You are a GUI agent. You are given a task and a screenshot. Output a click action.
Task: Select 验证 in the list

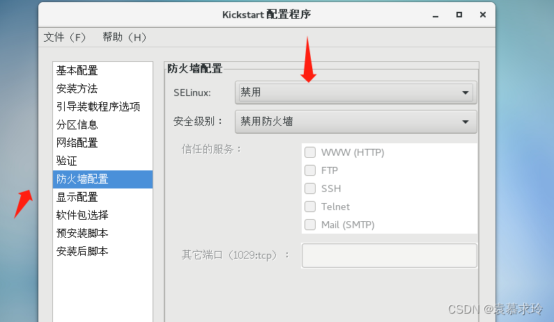click(102, 161)
